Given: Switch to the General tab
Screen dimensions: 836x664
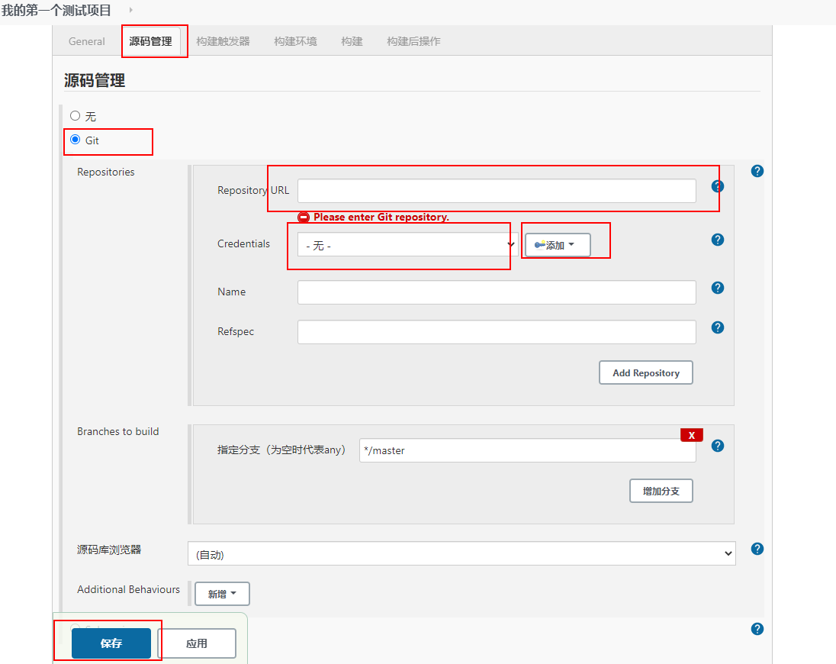Looking at the screenshot, I should (87, 41).
